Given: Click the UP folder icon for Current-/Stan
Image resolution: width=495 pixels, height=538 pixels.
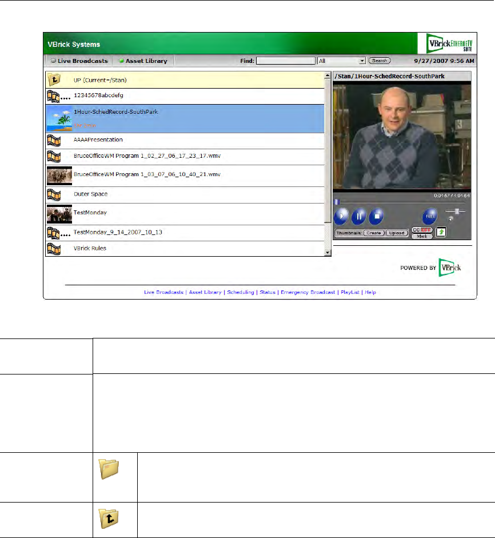Looking at the screenshot, I should (x=54, y=79).
